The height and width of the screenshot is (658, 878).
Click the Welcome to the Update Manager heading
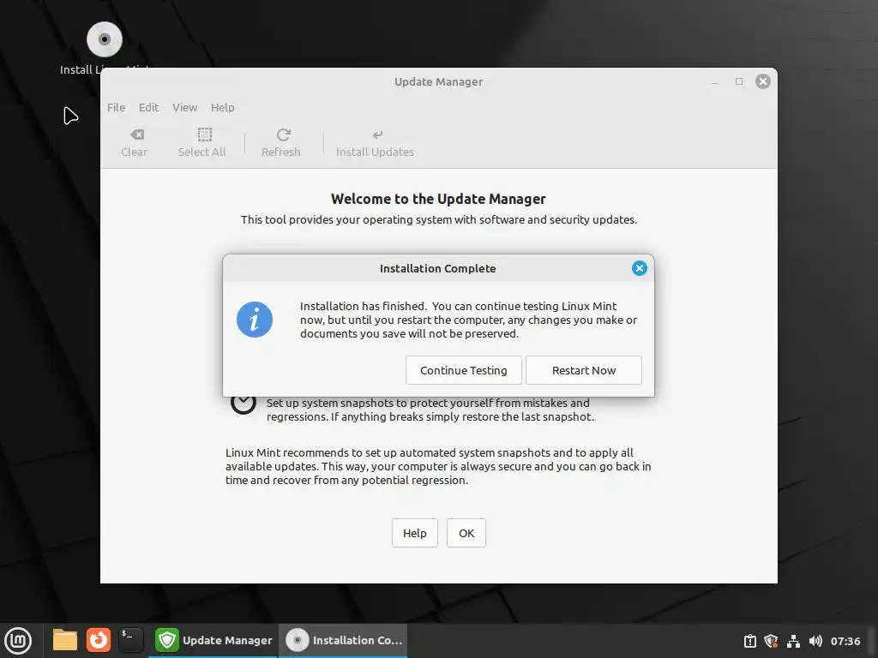pyautogui.click(x=438, y=199)
